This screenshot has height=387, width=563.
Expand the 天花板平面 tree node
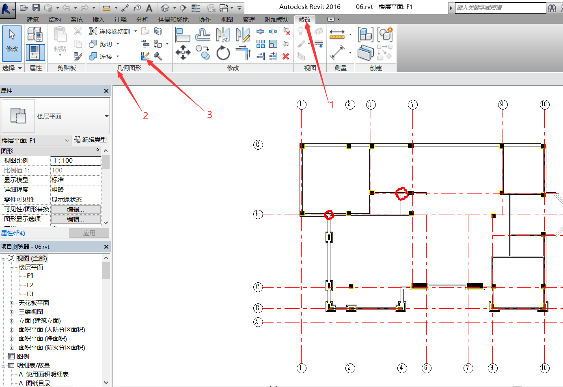pos(12,303)
